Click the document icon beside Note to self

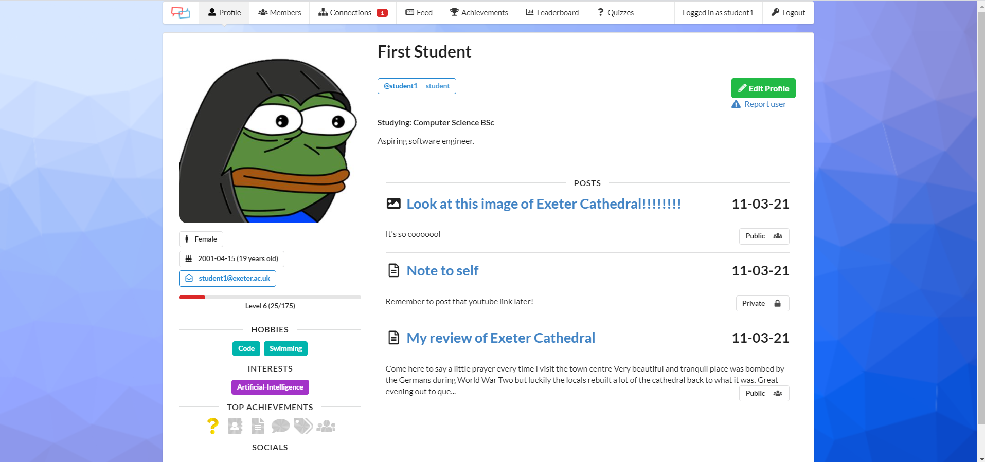[x=393, y=270]
